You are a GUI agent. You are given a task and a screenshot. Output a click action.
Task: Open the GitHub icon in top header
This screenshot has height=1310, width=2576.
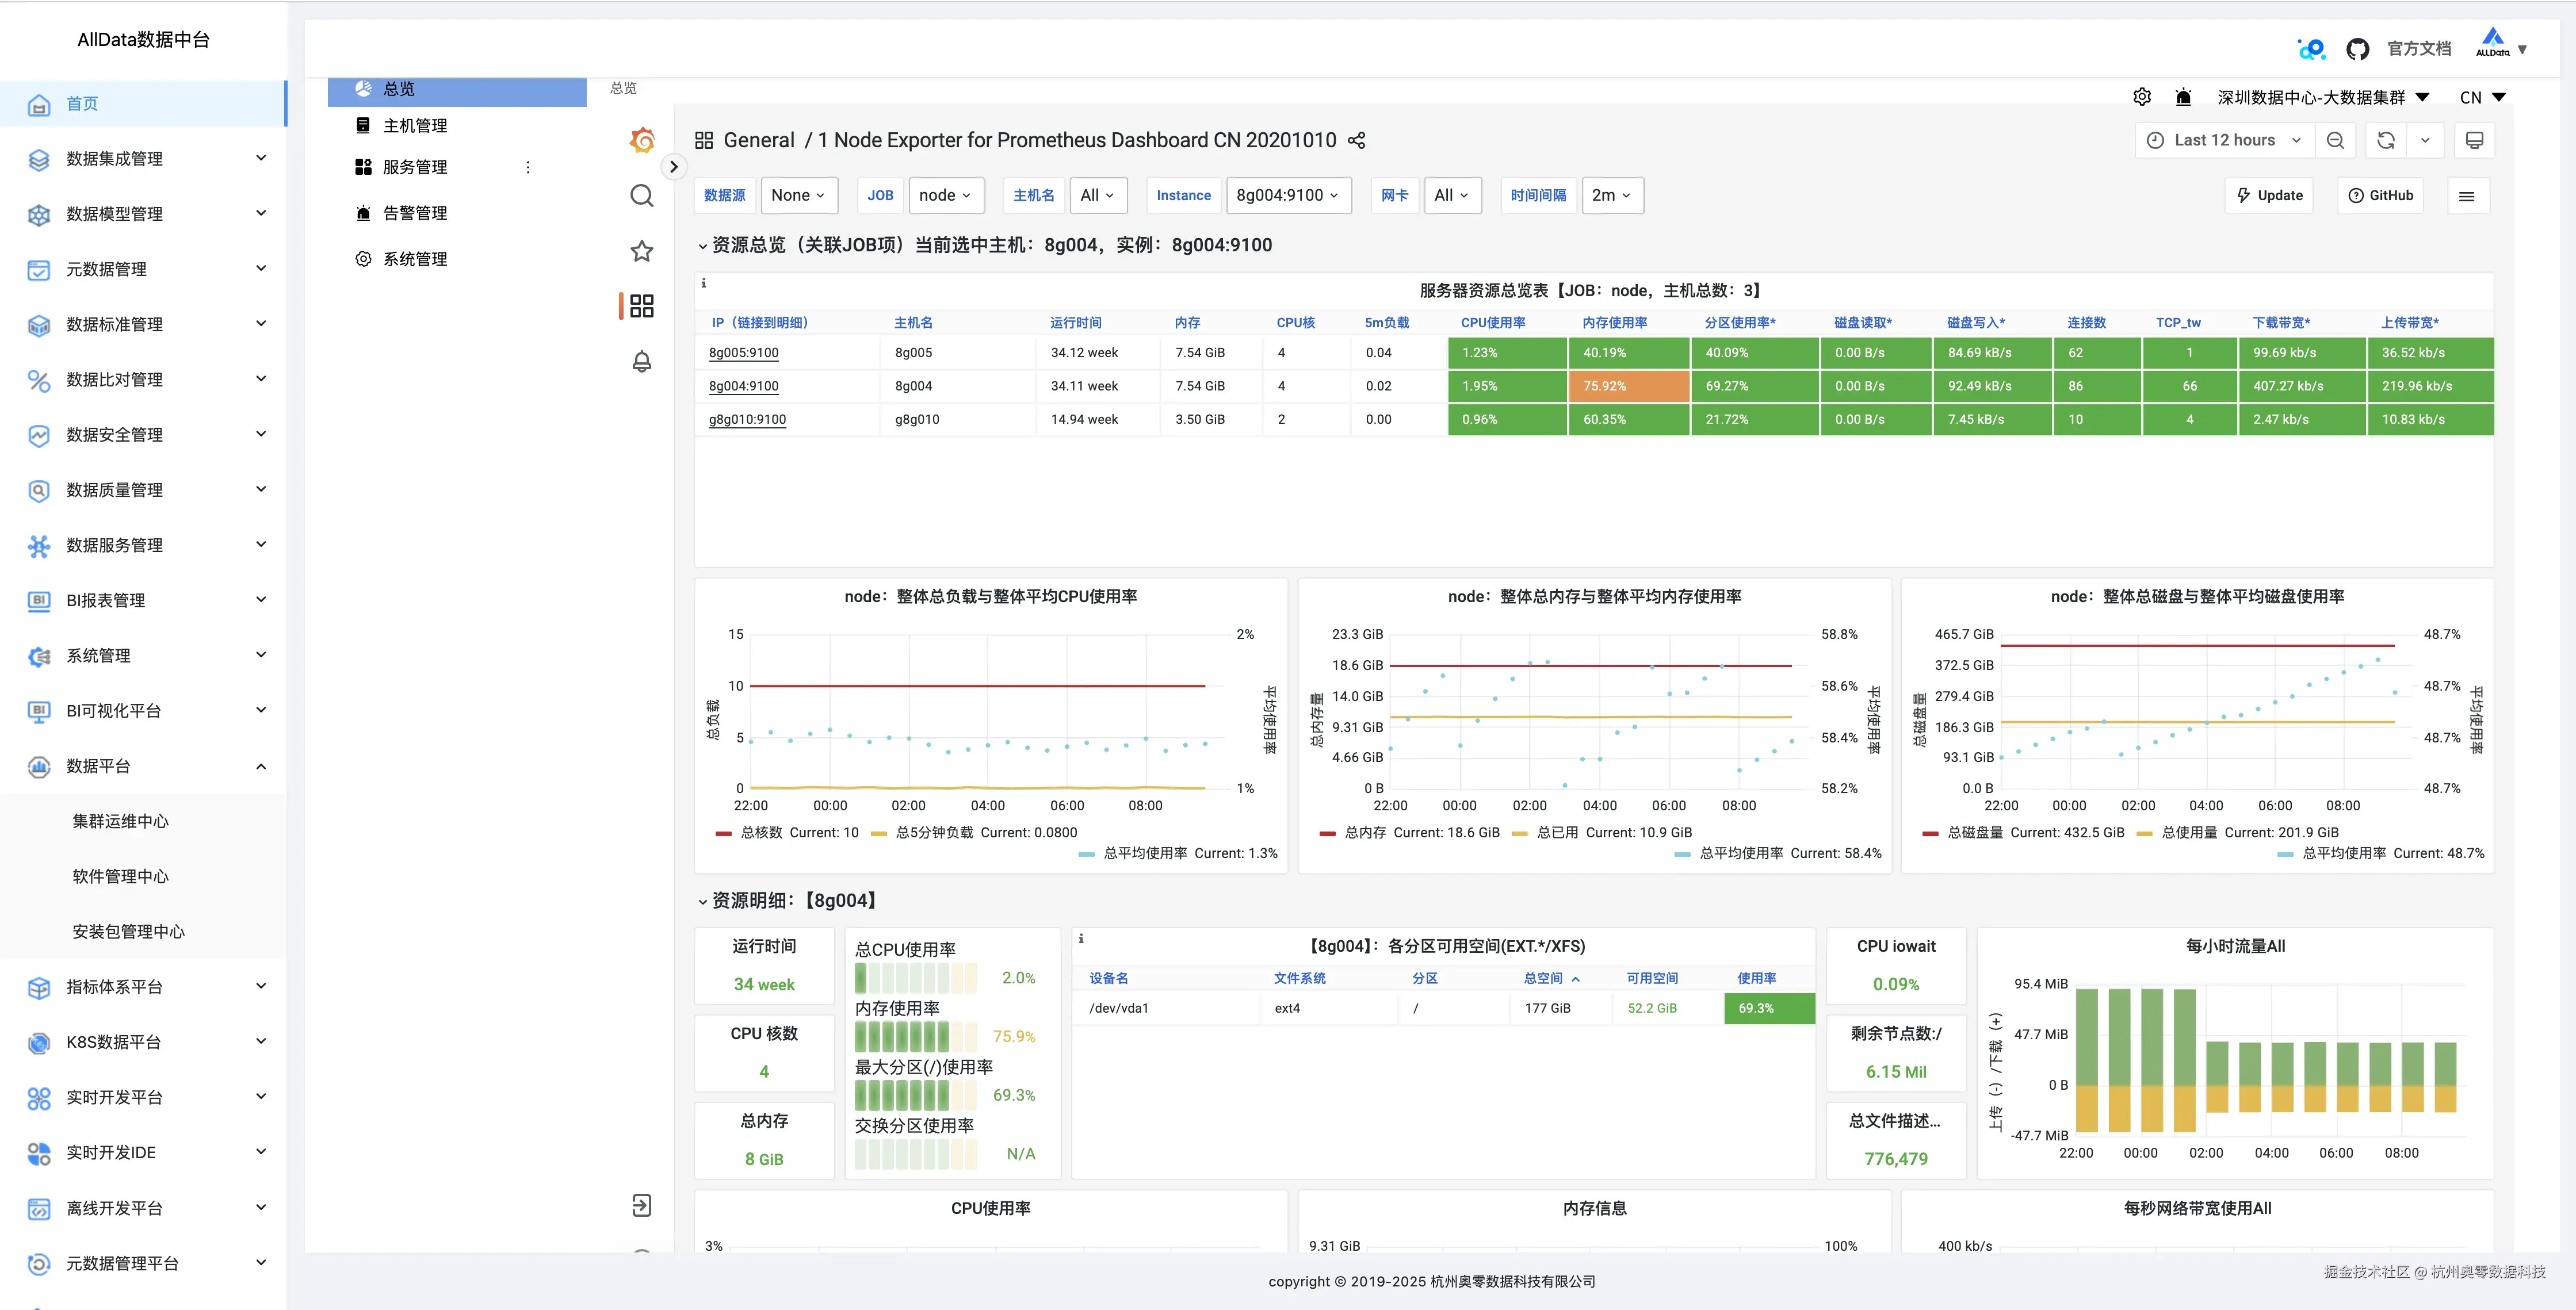2357,49
